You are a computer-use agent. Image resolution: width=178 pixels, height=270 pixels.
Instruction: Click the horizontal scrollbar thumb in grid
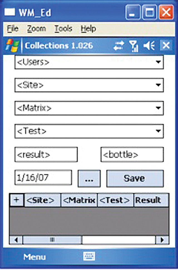point(52,240)
